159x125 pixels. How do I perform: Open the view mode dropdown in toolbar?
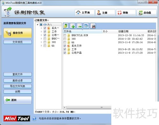[86, 26]
